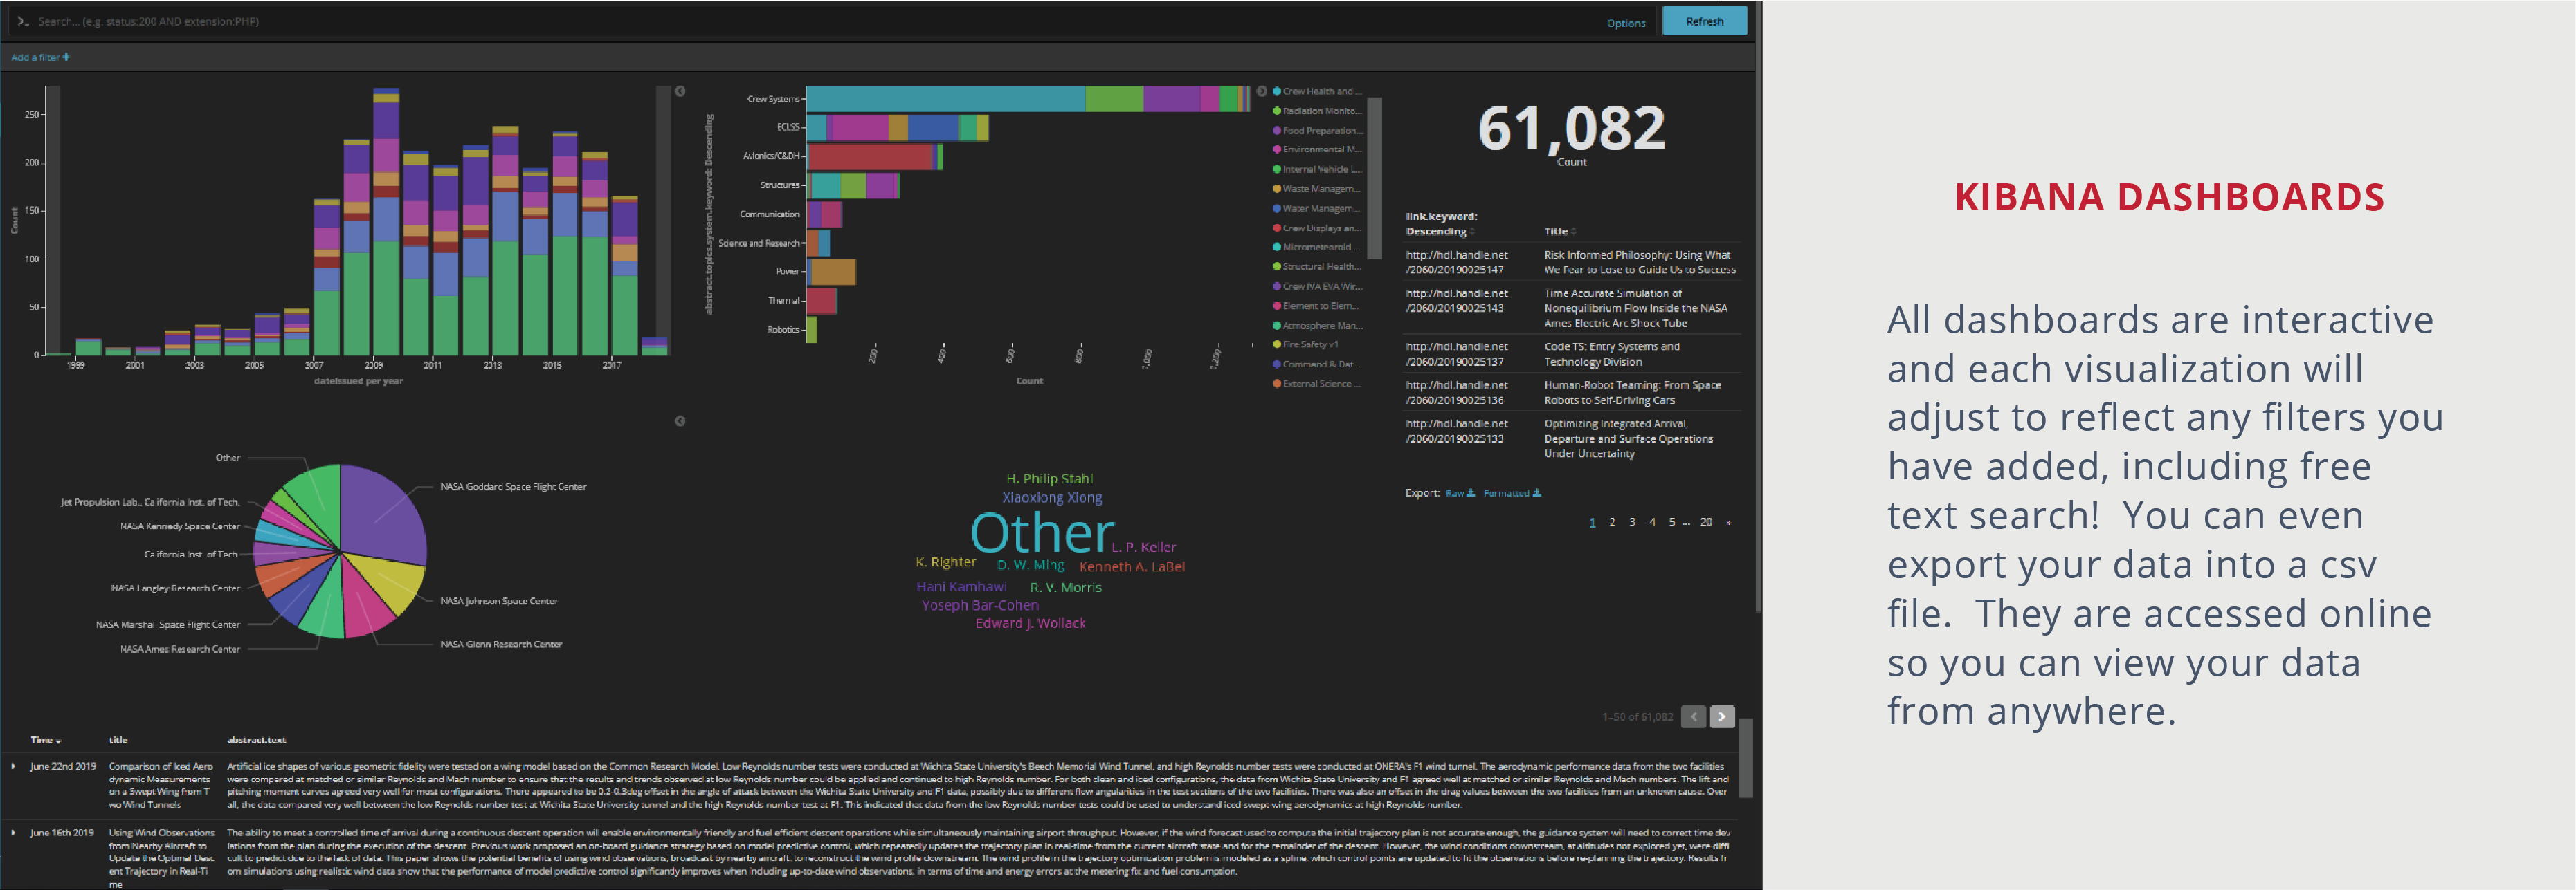Select Radiation Monitoring legend color dot
The height and width of the screenshot is (890, 2576).
[1277, 111]
